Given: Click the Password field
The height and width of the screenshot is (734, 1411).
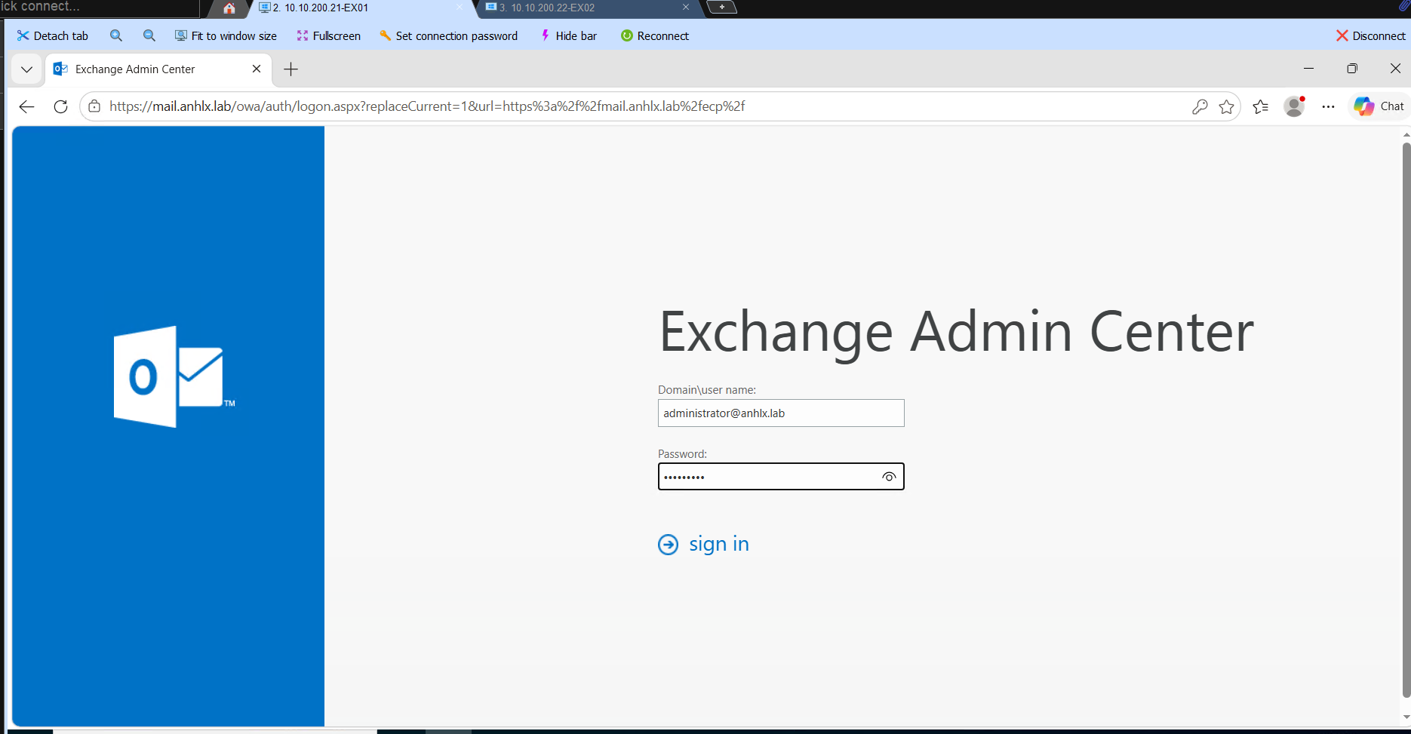Looking at the screenshot, I should click(x=781, y=477).
